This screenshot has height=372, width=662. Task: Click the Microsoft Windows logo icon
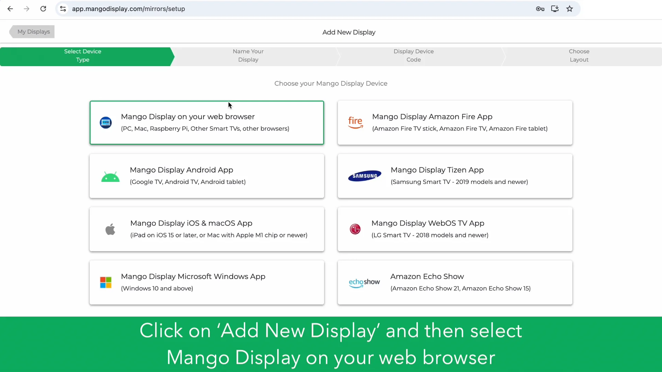pyautogui.click(x=106, y=282)
